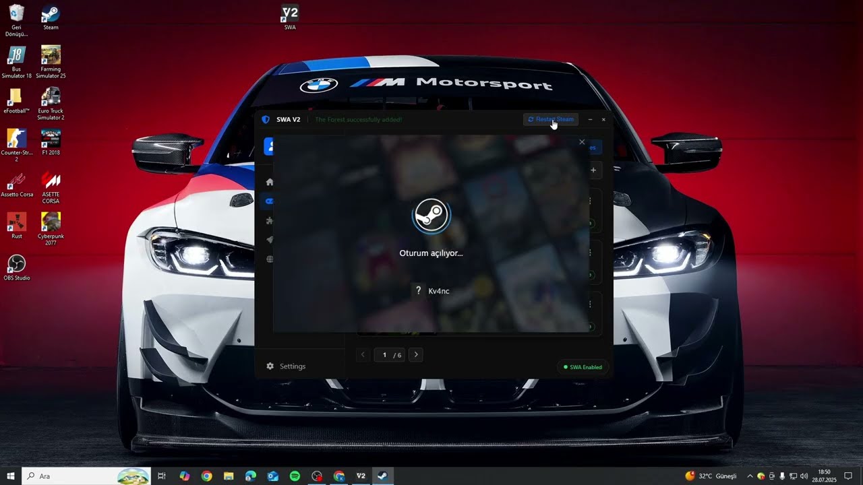This screenshot has height=485, width=863.
Task: Open Copilot from the taskbar
Action: [x=185, y=476]
